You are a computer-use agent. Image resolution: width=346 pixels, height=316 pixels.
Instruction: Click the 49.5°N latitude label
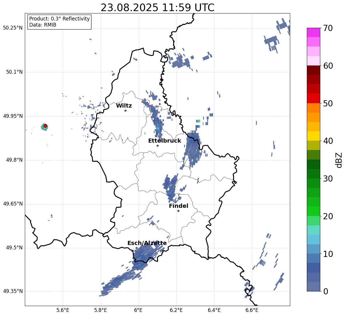click(14, 248)
